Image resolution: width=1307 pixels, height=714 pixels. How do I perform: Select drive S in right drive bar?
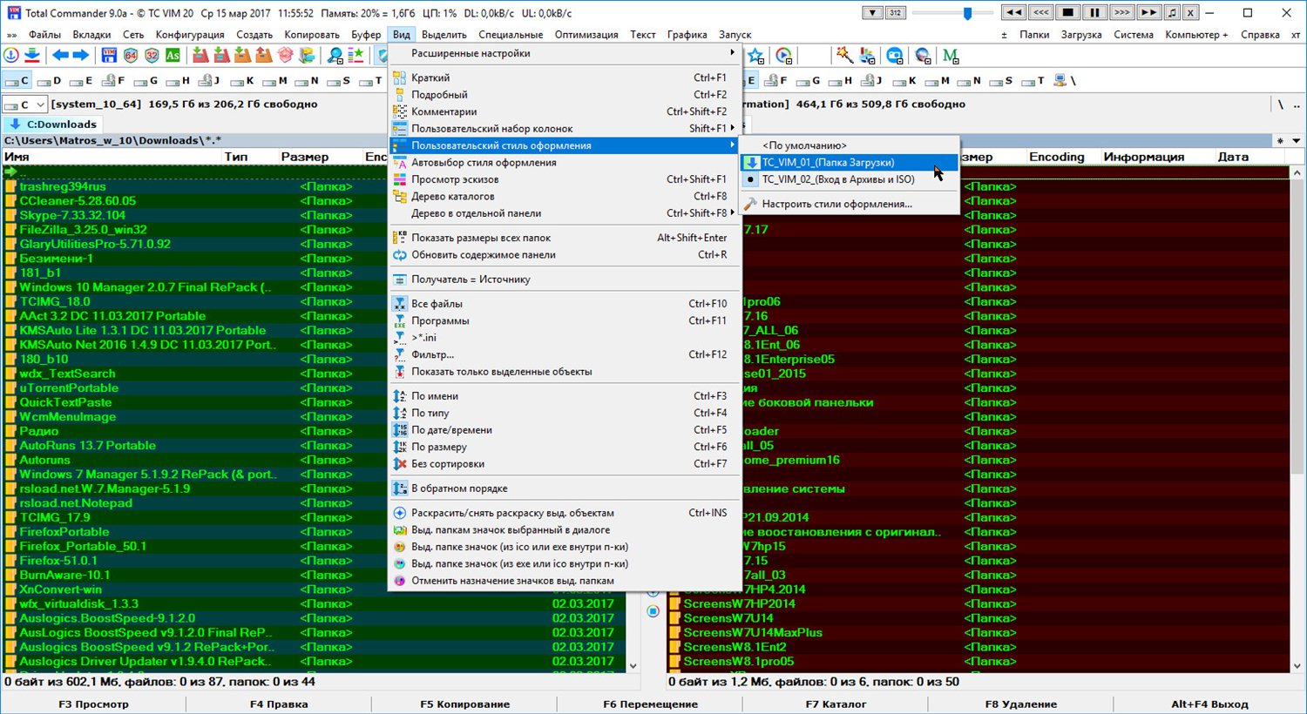(1000, 80)
